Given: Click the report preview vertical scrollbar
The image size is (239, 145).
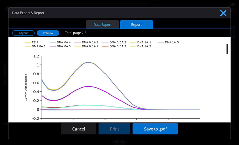Looking at the screenshot, I should pos(227,49).
